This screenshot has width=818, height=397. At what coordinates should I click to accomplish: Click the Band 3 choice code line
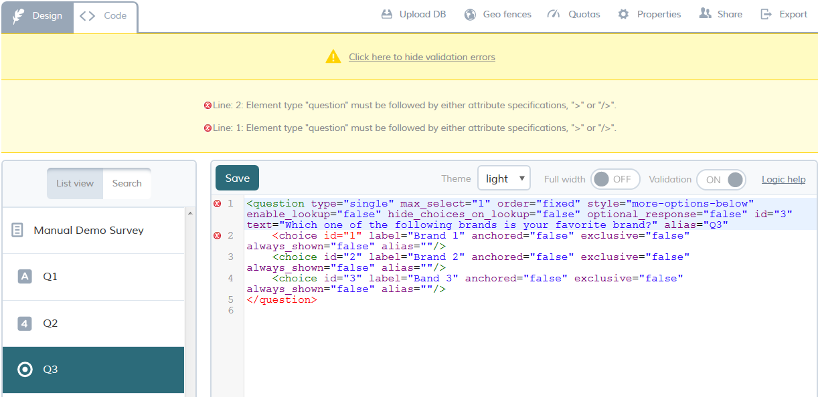(x=465, y=283)
